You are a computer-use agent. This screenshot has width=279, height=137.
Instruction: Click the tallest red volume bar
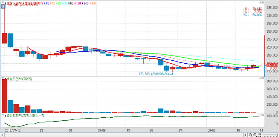click(x=4, y=96)
